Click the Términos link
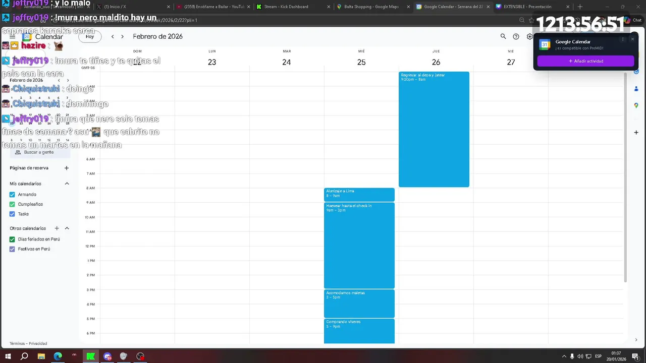646x363 pixels. point(18,343)
